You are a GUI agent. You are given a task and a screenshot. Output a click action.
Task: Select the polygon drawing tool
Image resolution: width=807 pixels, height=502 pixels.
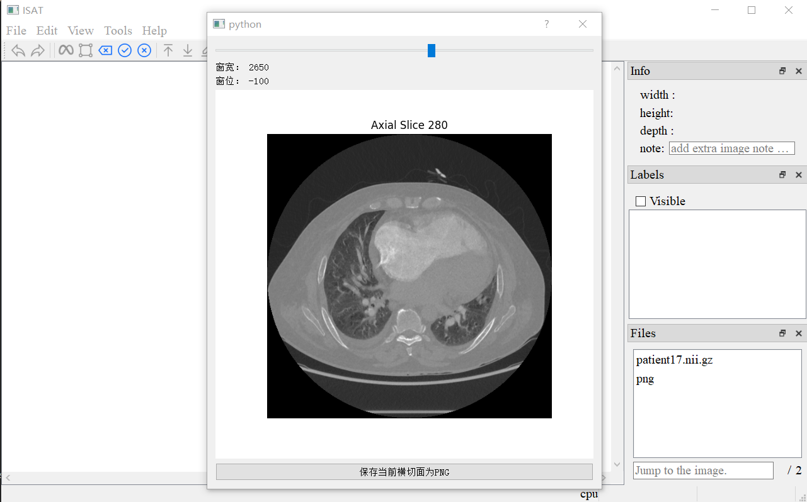point(86,50)
